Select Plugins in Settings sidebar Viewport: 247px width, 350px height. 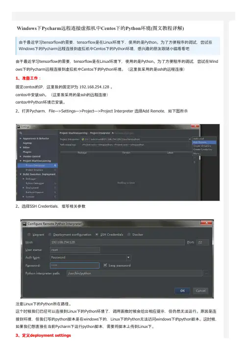click(x=27, y=152)
